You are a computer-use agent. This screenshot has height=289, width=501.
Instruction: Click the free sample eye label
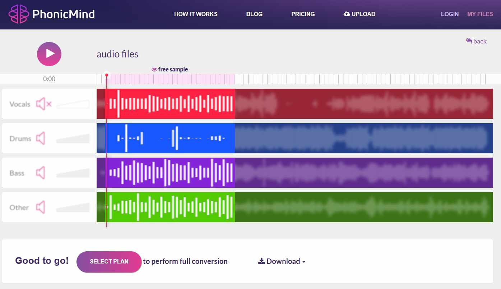coord(170,70)
